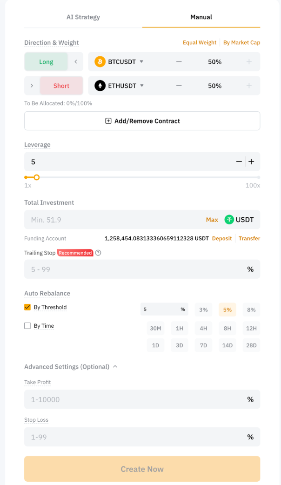Click the BTCUSDT Bitcoin coin icon
The width and height of the screenshot is (281, 485).
coord(100,62)
